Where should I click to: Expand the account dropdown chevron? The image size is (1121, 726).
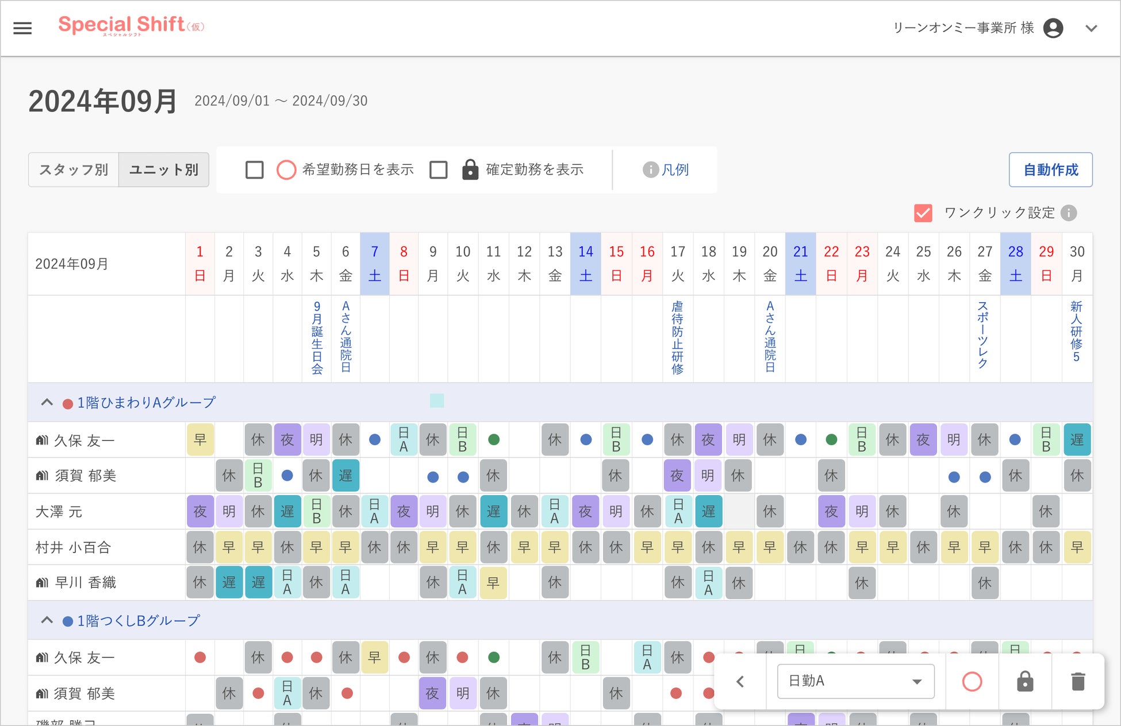coord(1091,28)
